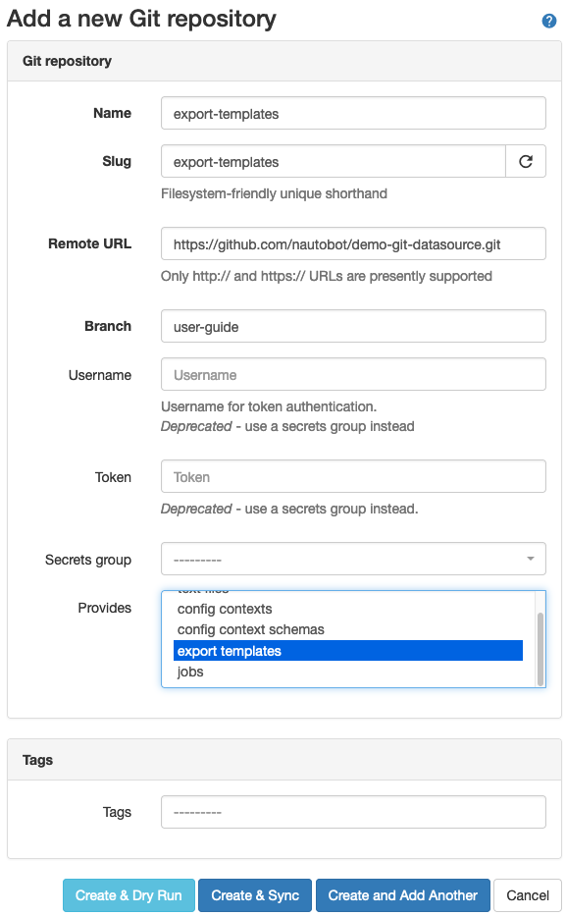
Task: Click the Remote URL field
Action: point(352,243)
